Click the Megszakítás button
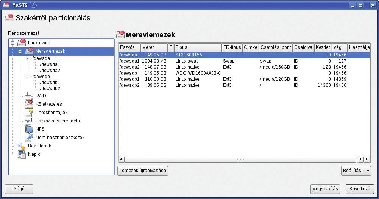Screen dimensions: 379x199 pyautogui.click(x=325, y=189)
